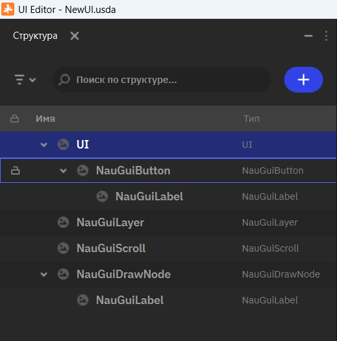Collapse the UI root node
Viewport: 337px width, 341px height.
pos(44,145)
